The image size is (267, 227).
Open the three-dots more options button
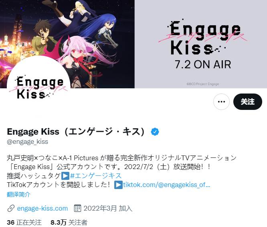(x=221, y=102)
